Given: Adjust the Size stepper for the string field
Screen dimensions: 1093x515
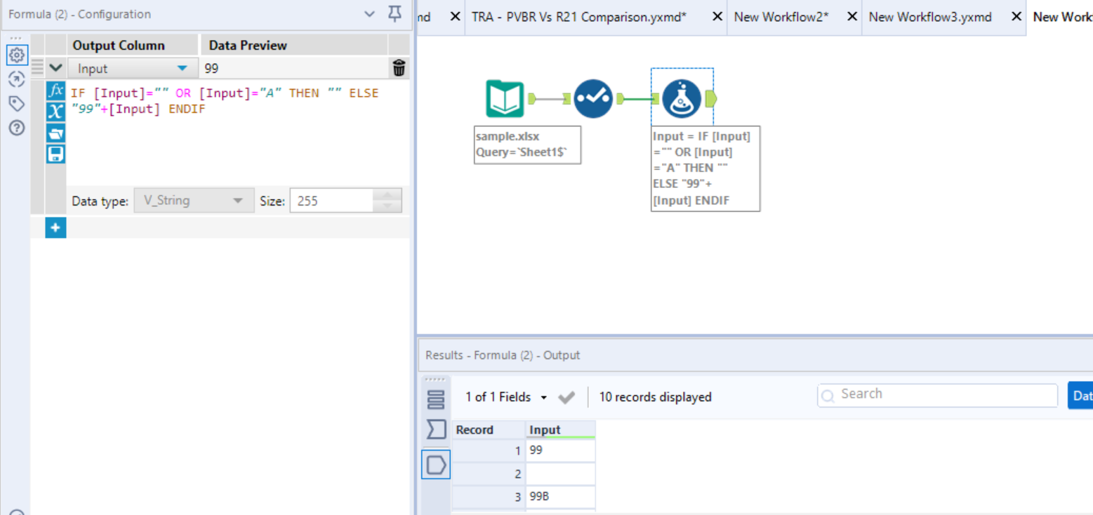Looking at the screenshot, I should point(387,200).
